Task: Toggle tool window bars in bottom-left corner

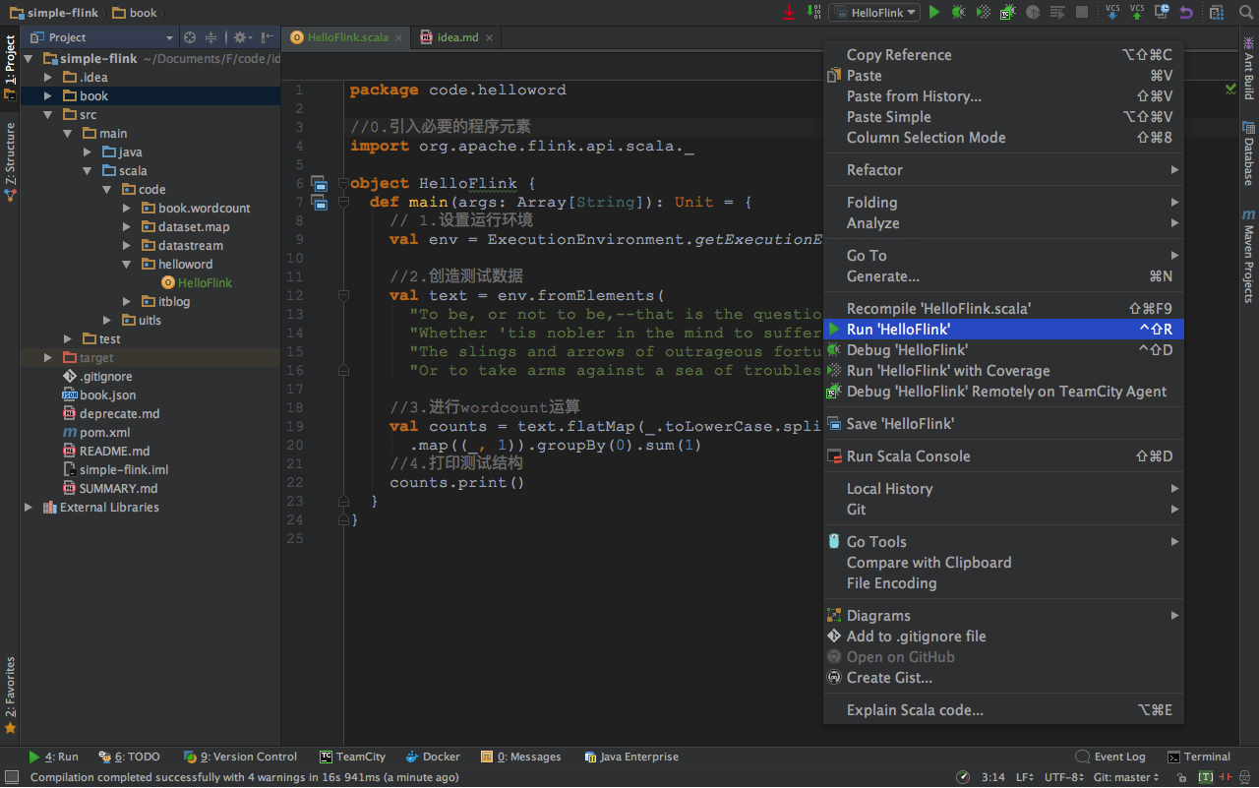Action: pyautogui.click(x=11, y=777)
